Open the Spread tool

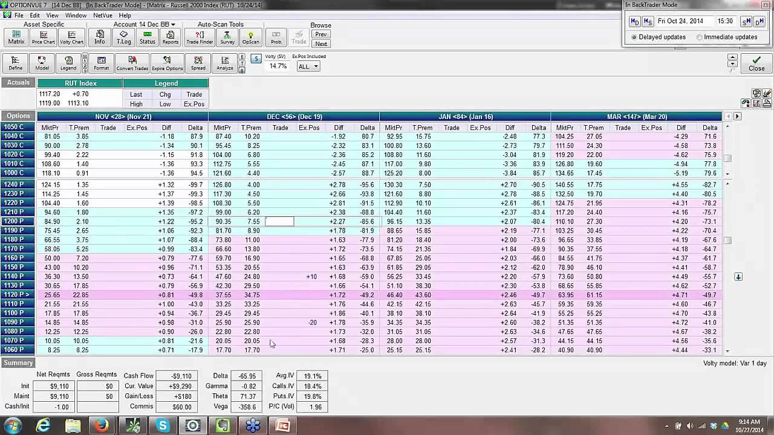198,63
